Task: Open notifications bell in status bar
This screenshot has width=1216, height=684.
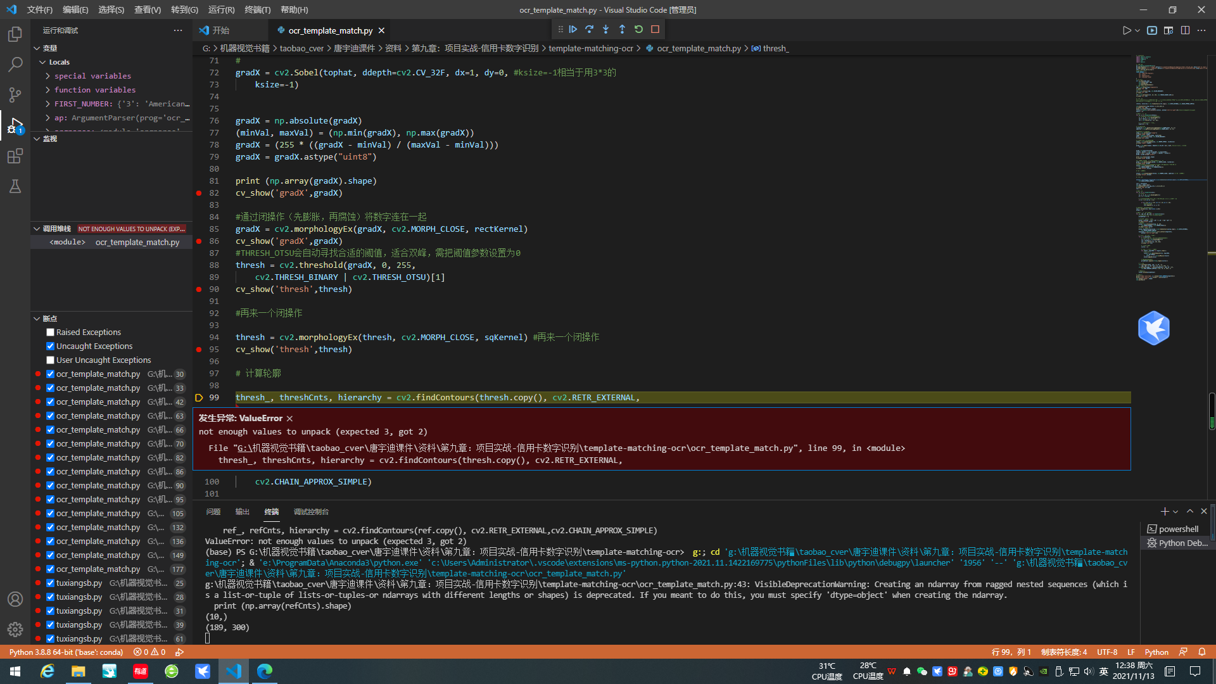Action: 1201,652
